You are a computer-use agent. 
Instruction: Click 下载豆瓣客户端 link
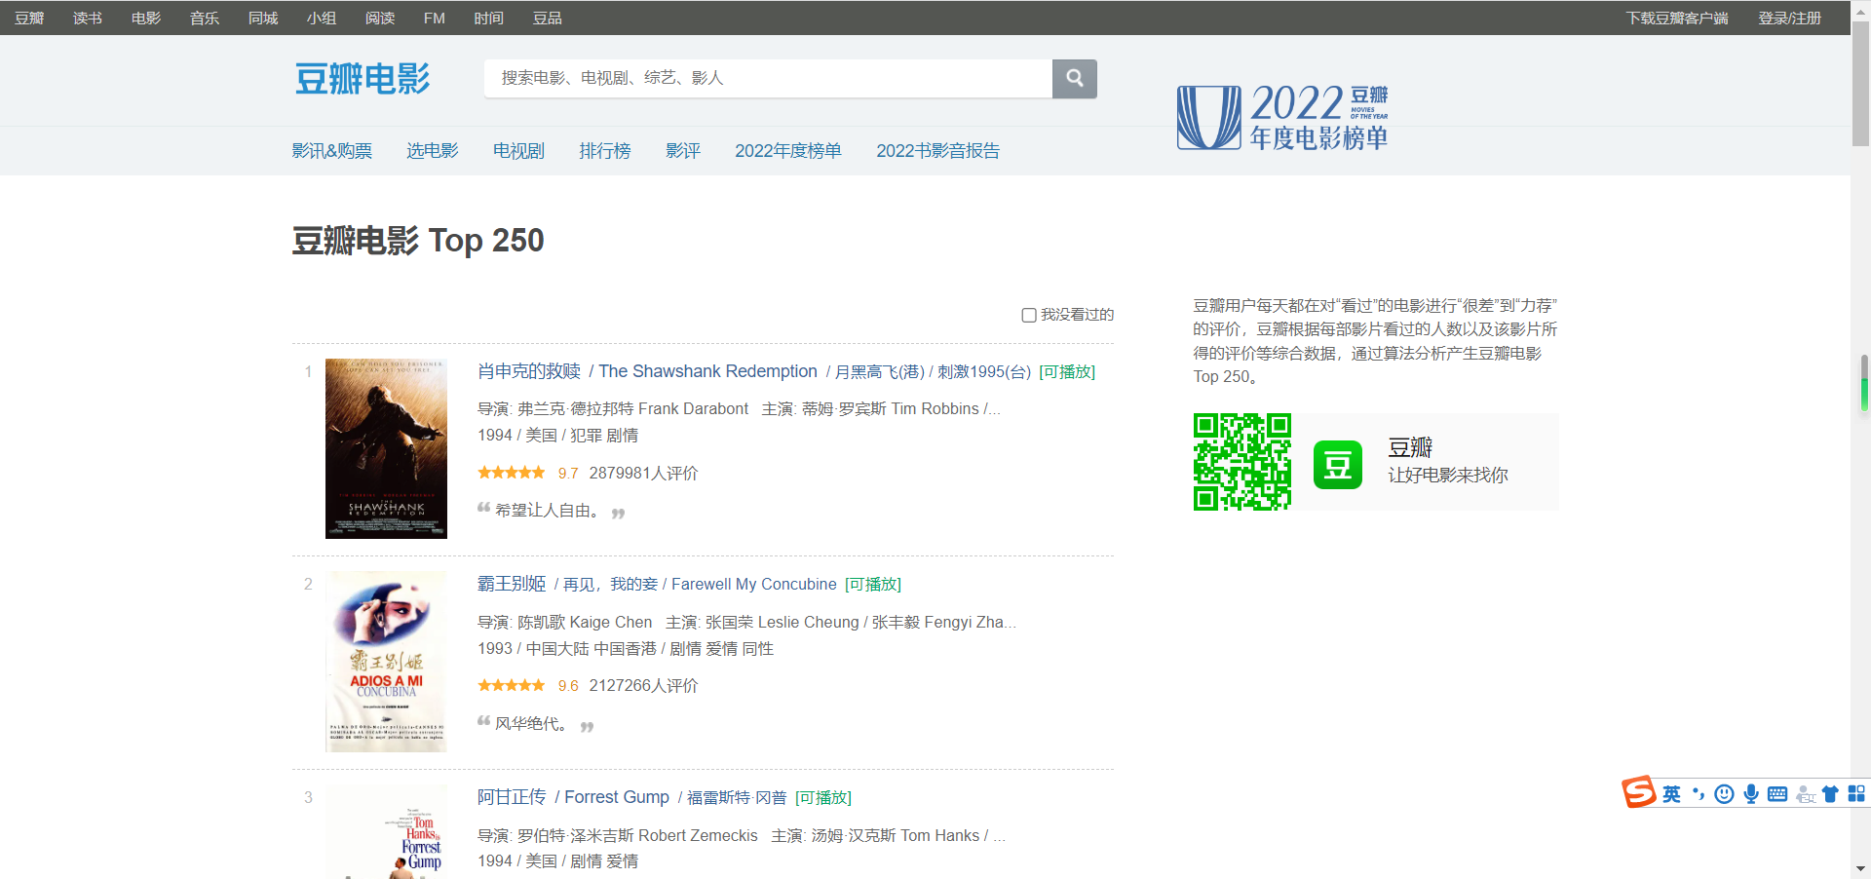1677,18
